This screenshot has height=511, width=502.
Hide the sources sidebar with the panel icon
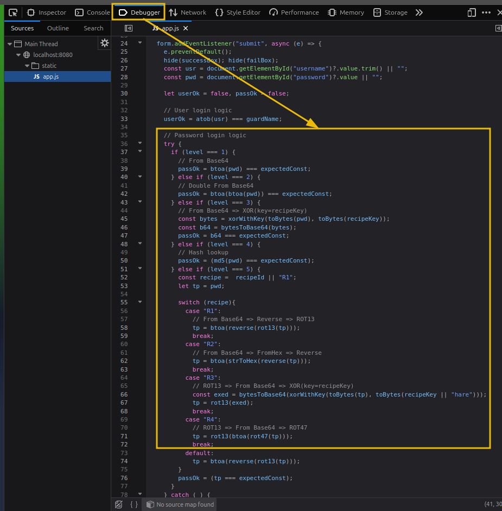coord(128,28)
